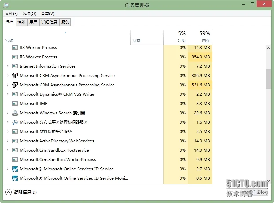Click the scrollbar up arrow
This screenshot has height=203, width=274.
click(x=268, y=48)
